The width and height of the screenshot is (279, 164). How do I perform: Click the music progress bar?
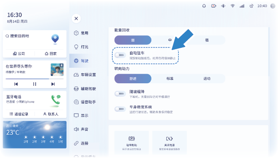[35, 79]
